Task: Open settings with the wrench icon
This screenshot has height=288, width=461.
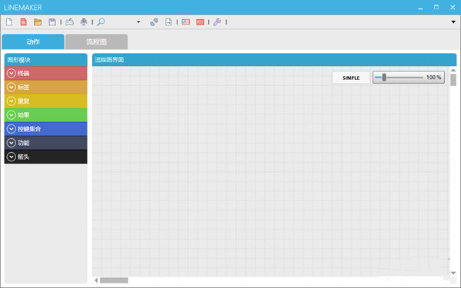Action: (x=217, y=22)
